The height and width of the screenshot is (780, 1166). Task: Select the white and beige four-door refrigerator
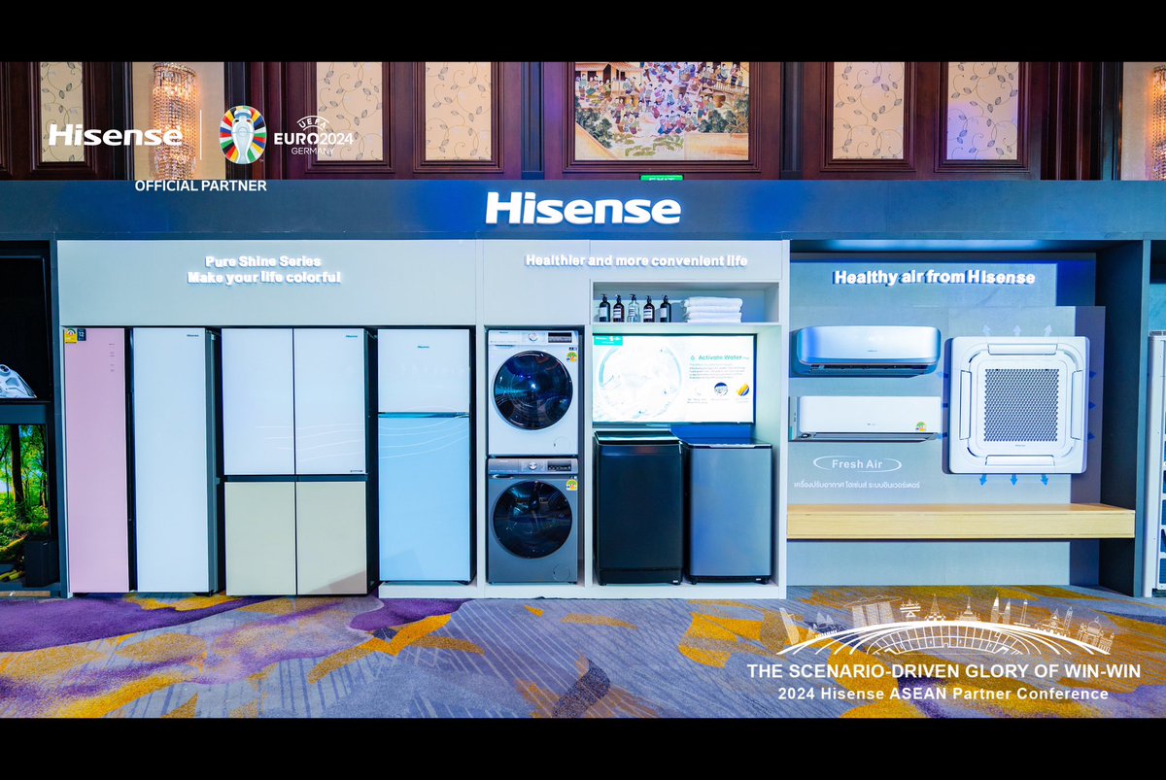click(294, 461)
